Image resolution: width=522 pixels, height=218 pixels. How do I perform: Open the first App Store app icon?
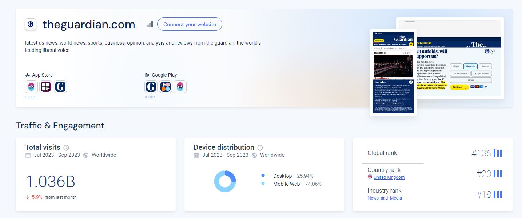tap(31, 87)
